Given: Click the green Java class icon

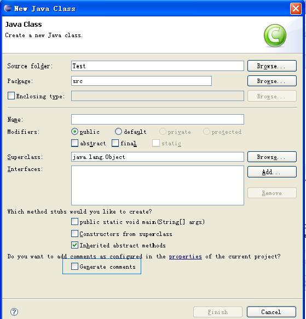Looking at the screenshot, I should click(275, 36).
